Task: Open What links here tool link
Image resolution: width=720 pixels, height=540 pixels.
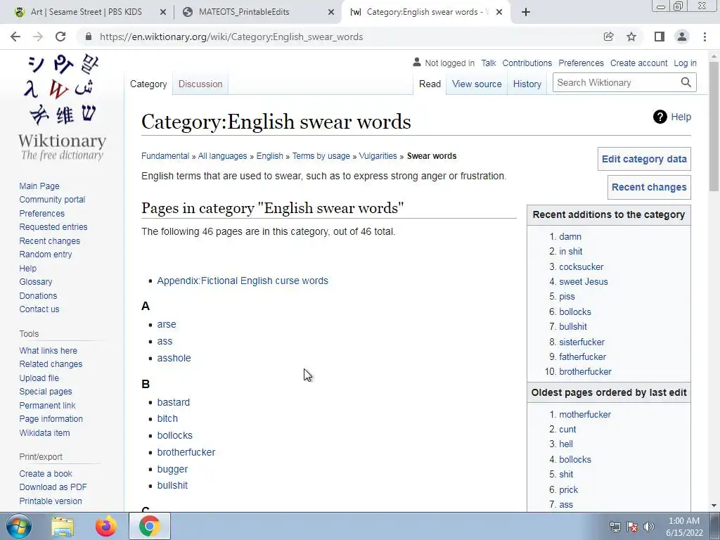Action: pyautogui.click(x=49, y=351)
